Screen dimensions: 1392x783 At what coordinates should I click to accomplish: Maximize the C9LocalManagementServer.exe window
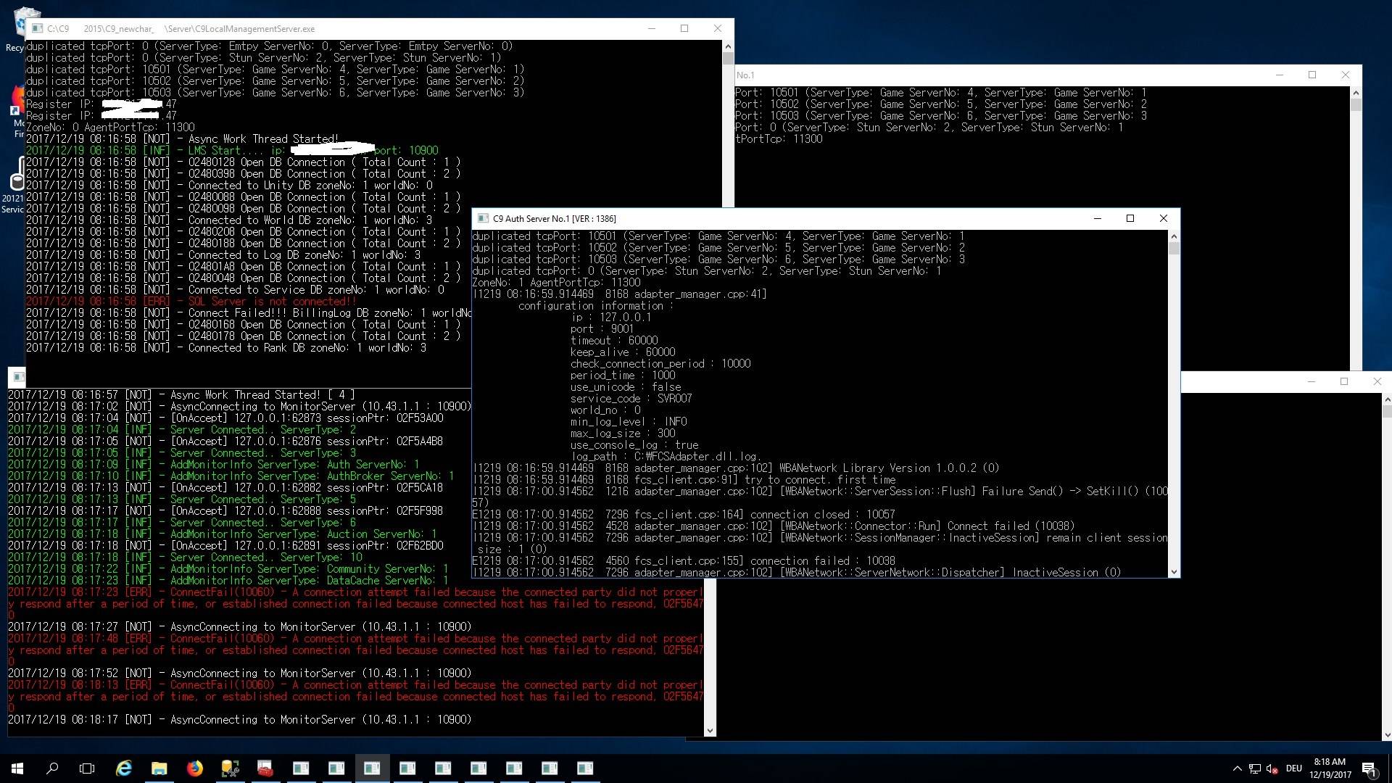click(684, 28)
